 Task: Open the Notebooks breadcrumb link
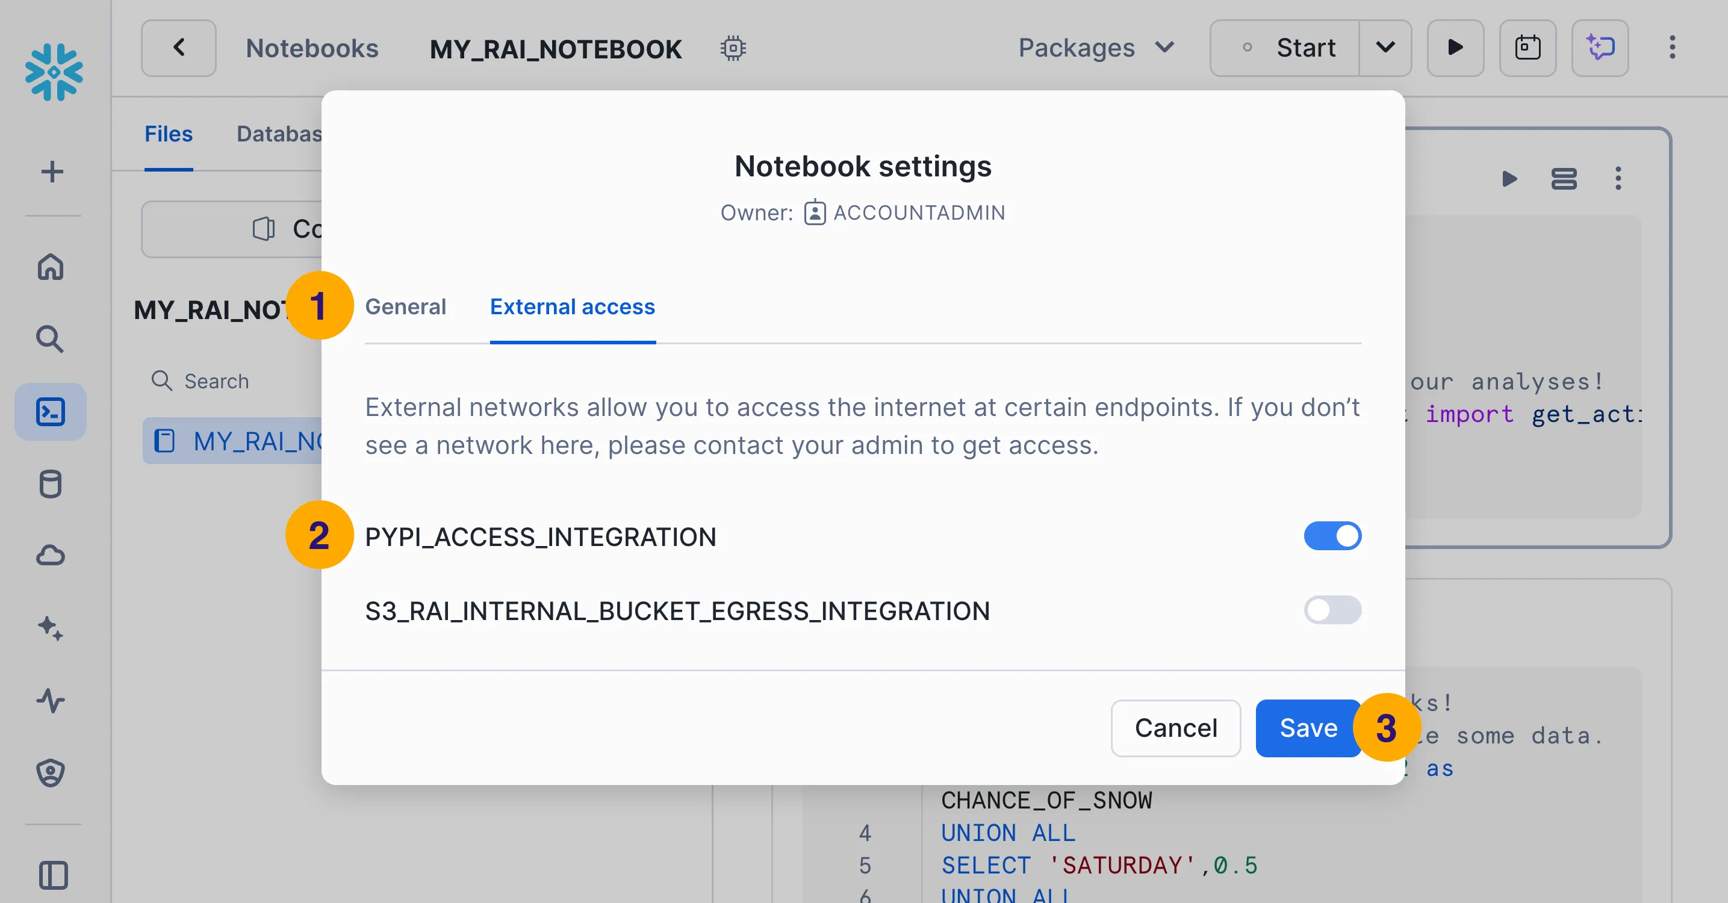pyautogui.click(x=312, y=48)
